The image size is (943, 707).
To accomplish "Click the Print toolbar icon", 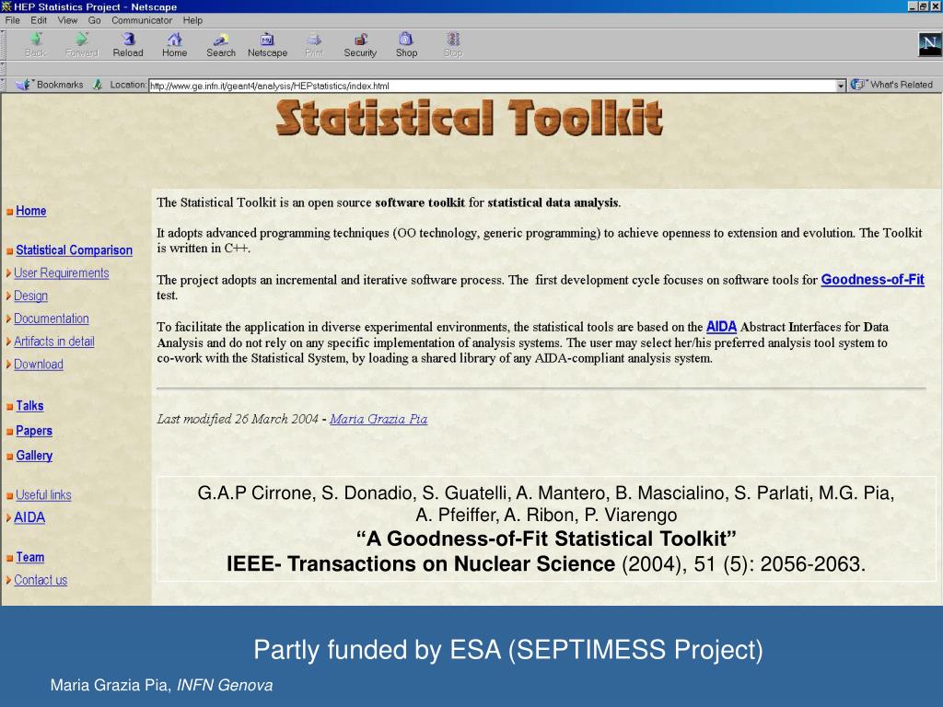I will pos(314,44).
